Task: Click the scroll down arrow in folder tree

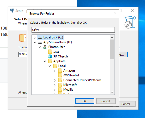Action: tap(112, 92)
